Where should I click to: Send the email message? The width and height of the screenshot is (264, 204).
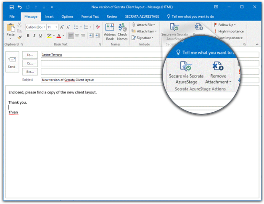pyautogui.click(x=12, y=62)
